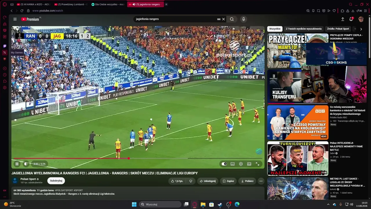
Task: Open the Polsat Sport channel link
Action: pos(28,179)
